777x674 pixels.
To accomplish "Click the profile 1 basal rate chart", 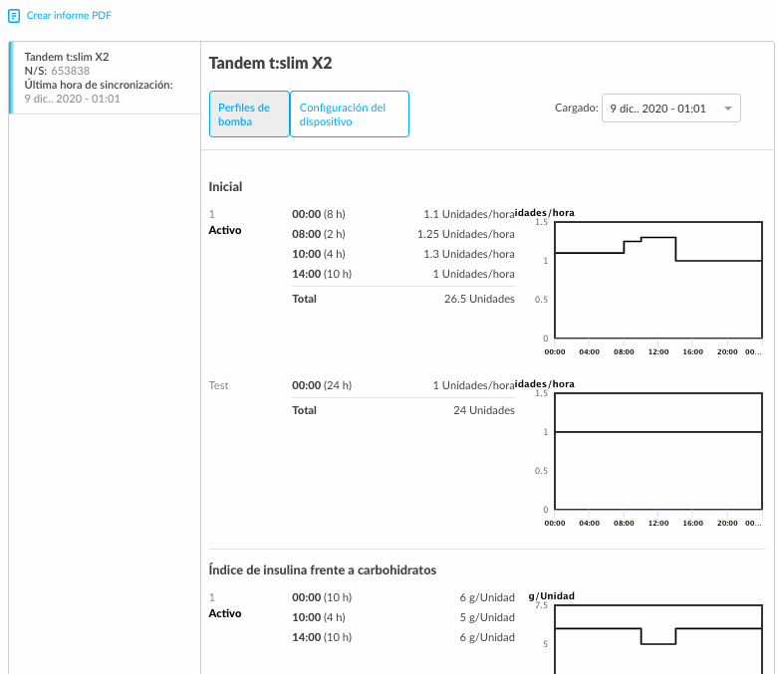I will pos(658,281).
